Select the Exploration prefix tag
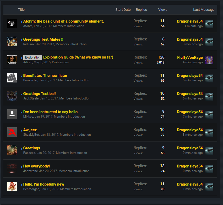The image size is (223, 205). pyautogui.click(x=33, y=57)
